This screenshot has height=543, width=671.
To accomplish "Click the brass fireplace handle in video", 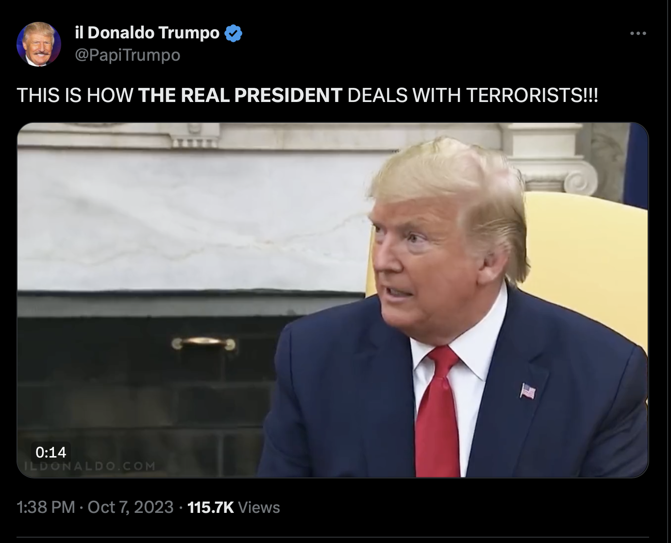I will click(204, 343).
